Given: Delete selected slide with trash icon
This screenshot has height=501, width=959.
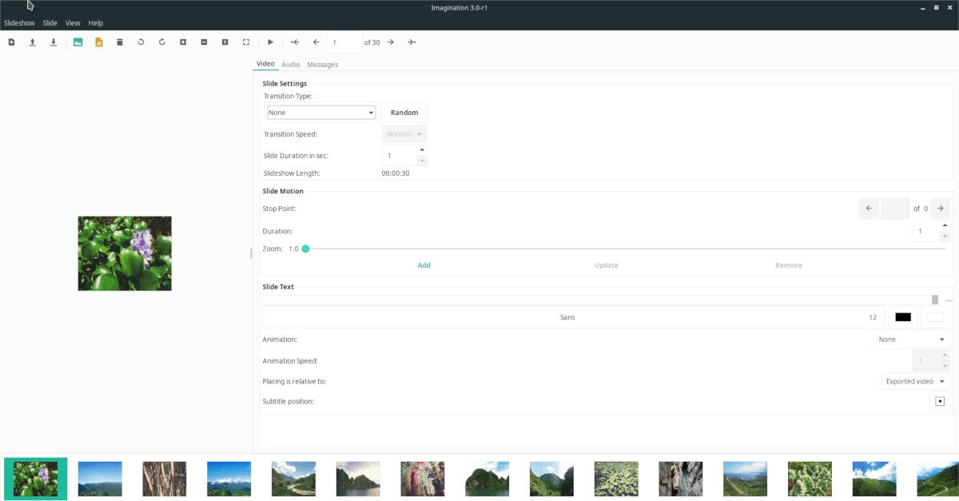Looking at the screenshot, I should [x=120, y=42].
